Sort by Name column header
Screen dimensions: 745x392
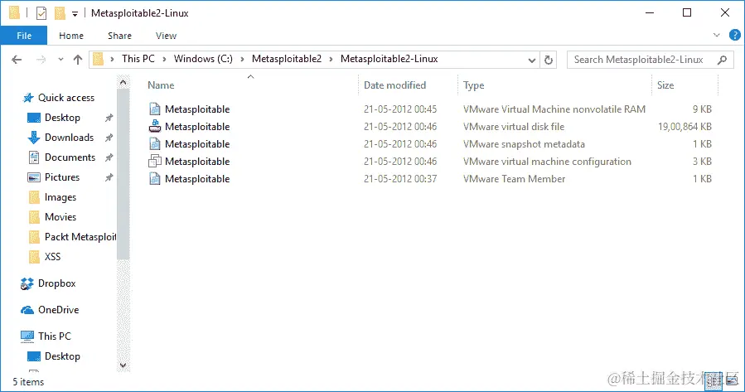(x=161, y=85)
